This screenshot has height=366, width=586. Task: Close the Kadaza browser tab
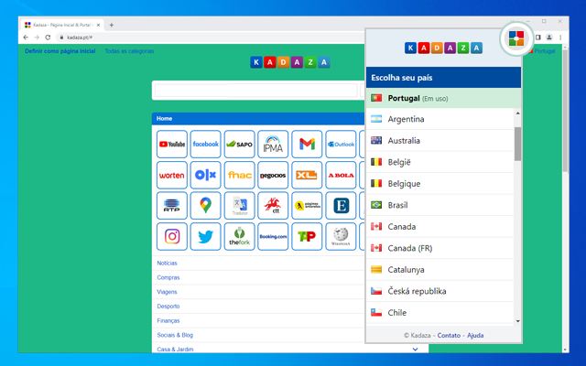[98, 25]
